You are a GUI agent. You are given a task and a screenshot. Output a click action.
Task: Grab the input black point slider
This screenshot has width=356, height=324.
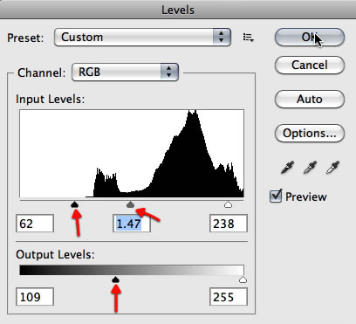pyautogui.click(x=75, y=204)
